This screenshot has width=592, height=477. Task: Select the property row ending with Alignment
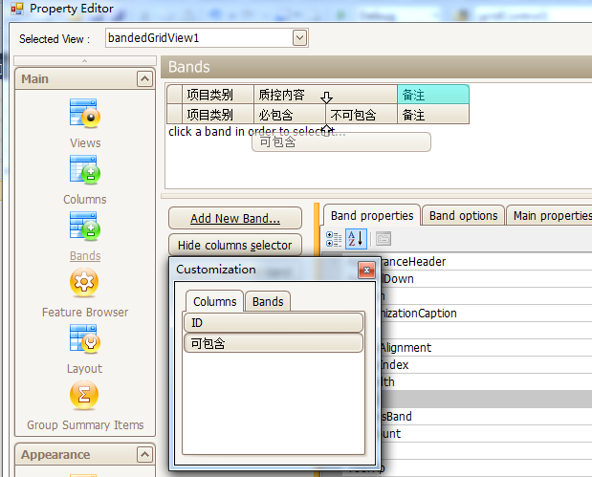point(485,348)
